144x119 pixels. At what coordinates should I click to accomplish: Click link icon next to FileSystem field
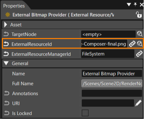click(x=139, y=54)
